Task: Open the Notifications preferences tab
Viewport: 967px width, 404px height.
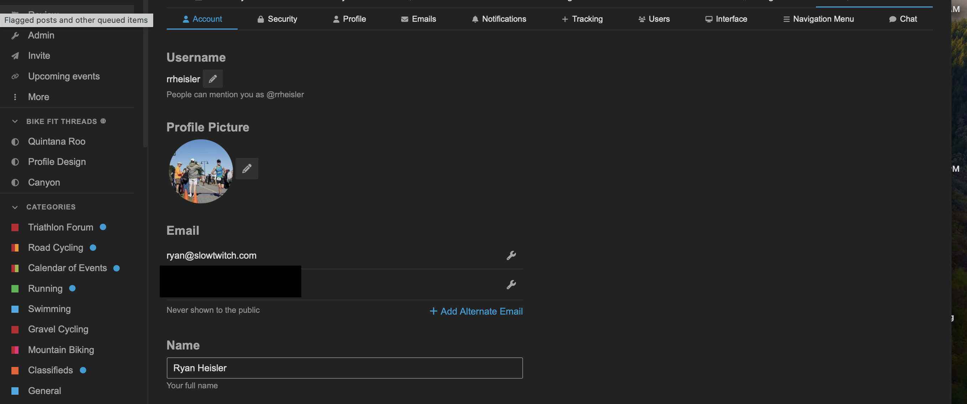Action: pos(498,19)
